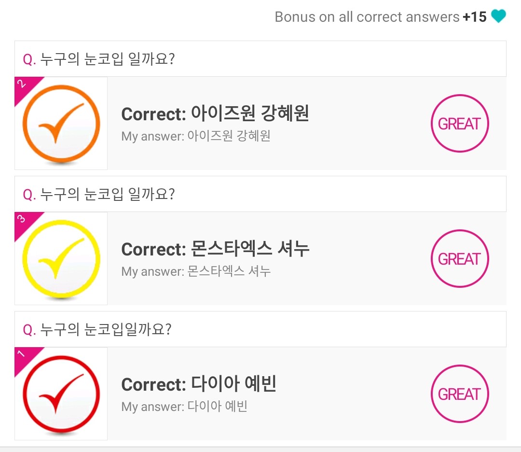521x452 pixels.
Task: Tap GREAT badge beside 몬스타엑스 셔누
Action: point(459,259)
